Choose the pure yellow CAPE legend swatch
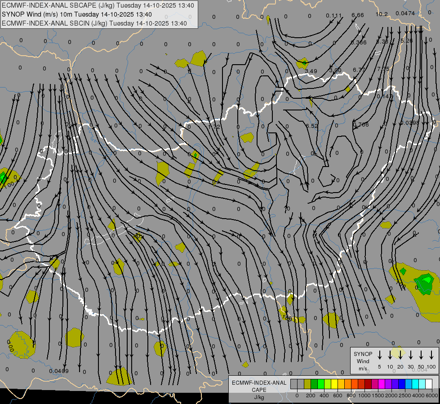Screen dimensions: 440x404 [x=334, y=384]
